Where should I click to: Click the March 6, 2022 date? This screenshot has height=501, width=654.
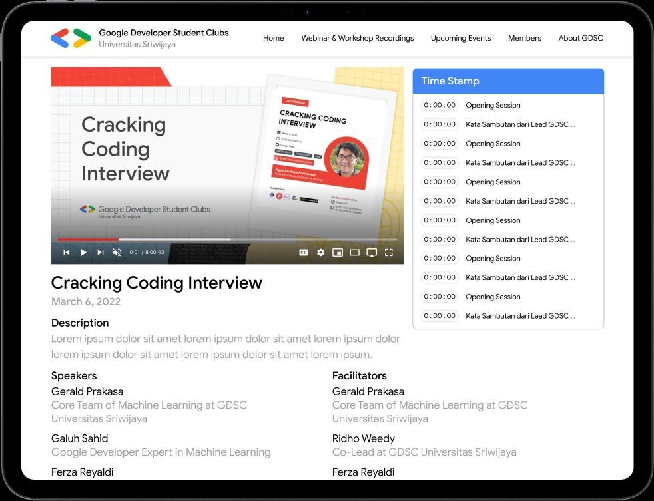tap(85, 302)
